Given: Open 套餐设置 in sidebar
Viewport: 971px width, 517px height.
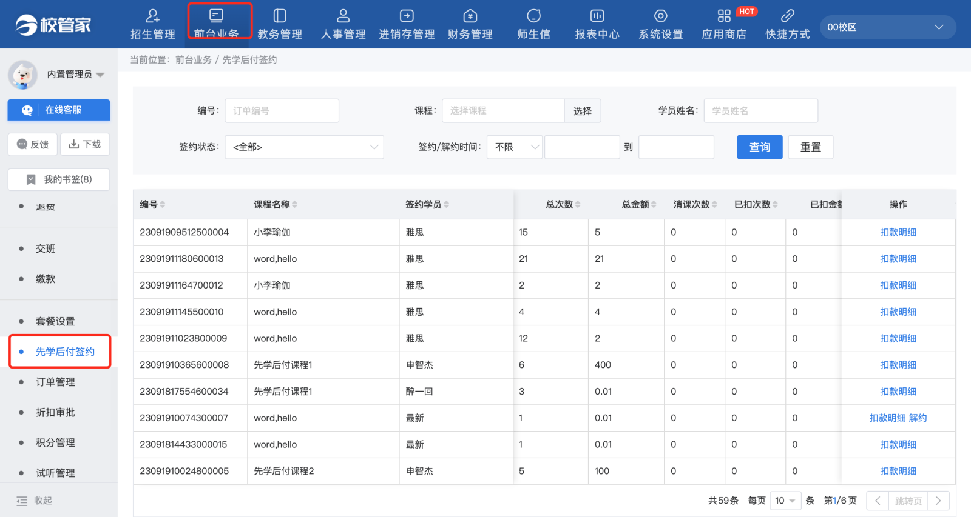Looking at the screenshot, I should [55, 321].
